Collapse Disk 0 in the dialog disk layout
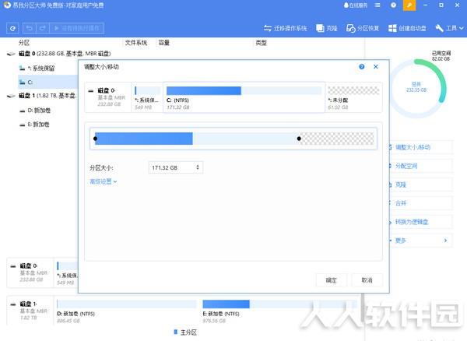Viewport: 467px width, 341px height. click(91, 90)
